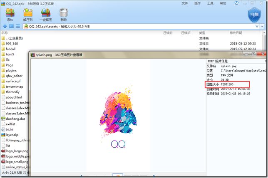This screenshot has height=178, width=268.
Task: Sort by 压缩前 column header
Action: [x=168, y=33]
